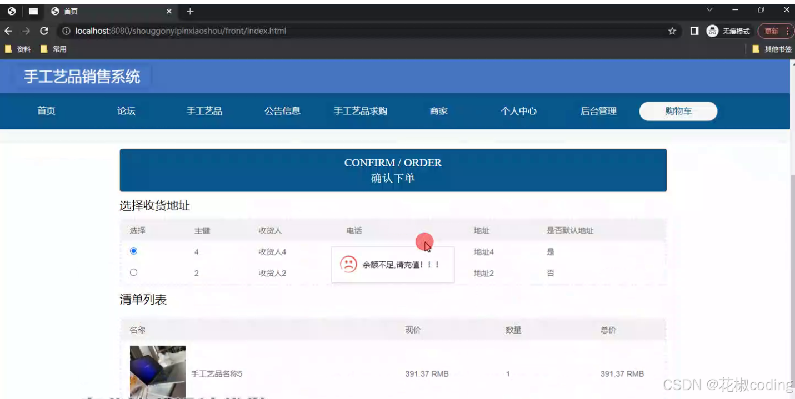Reload the current page
Screen dimensions: 795x399
click(x=44, y=31)
